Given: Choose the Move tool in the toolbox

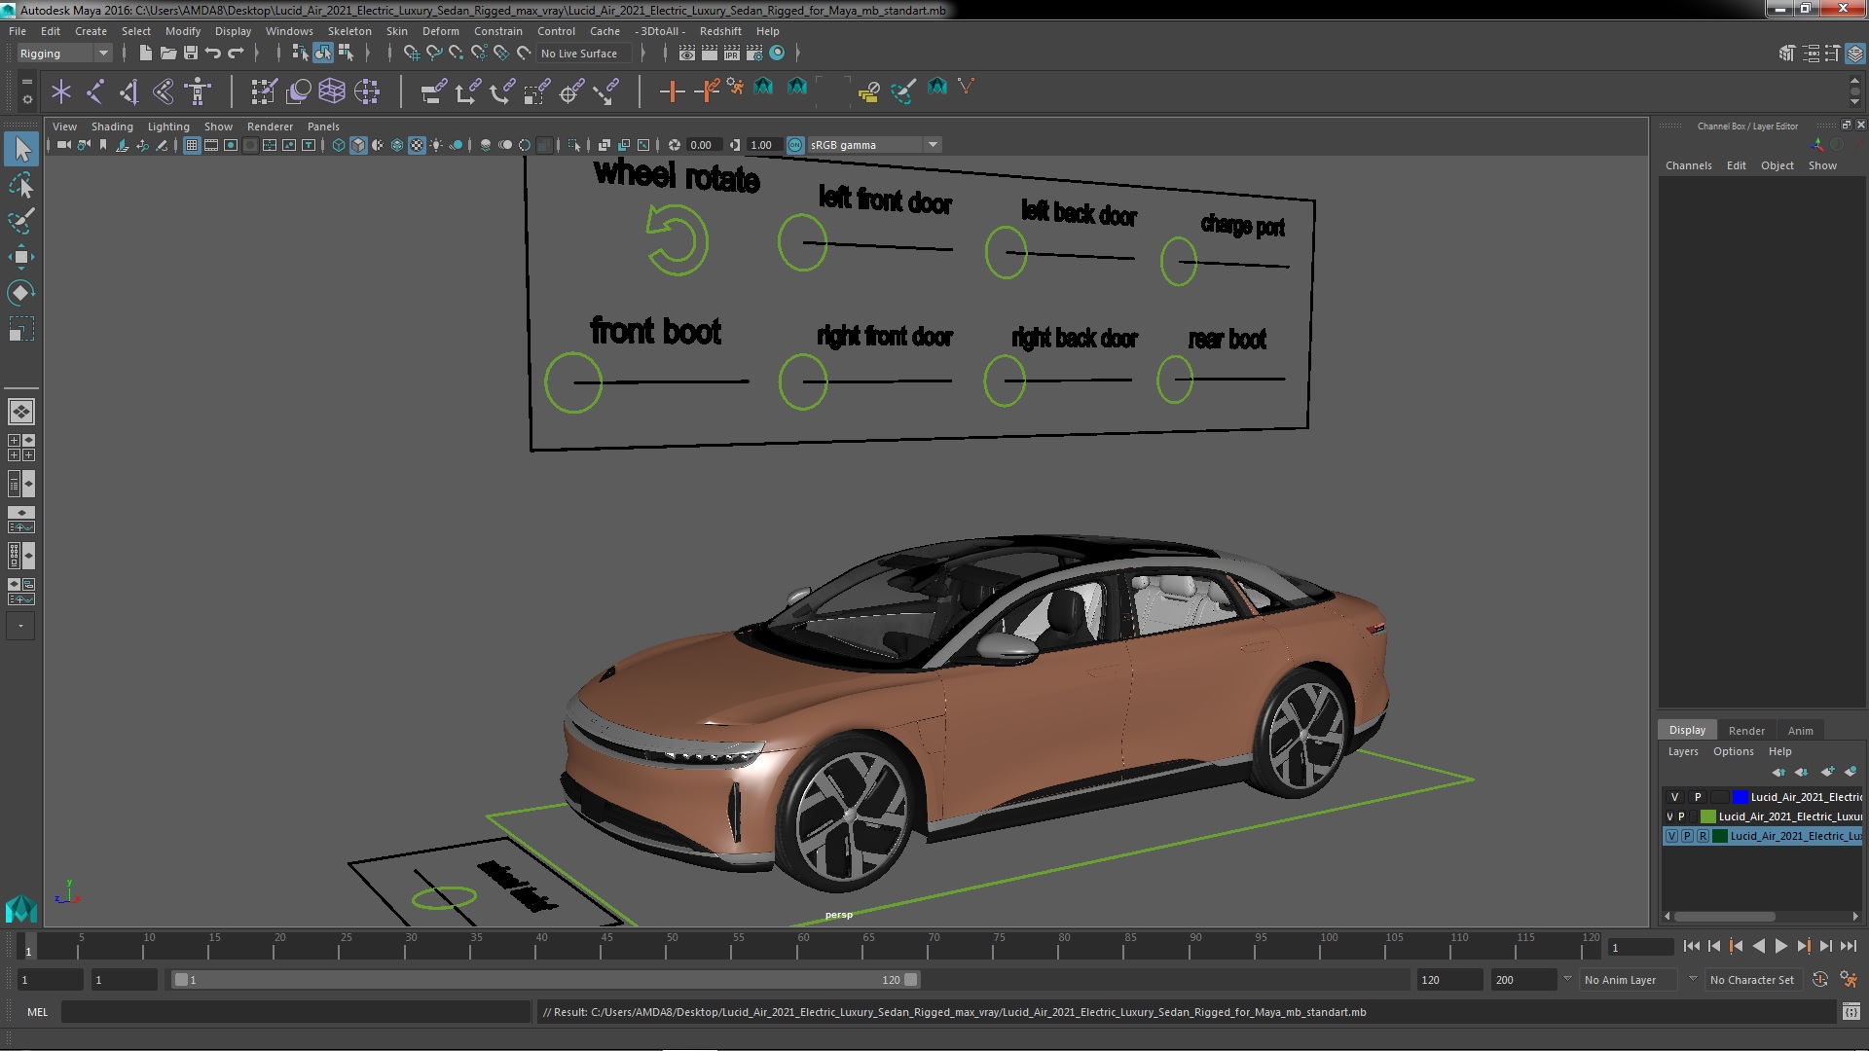Looking at the screenshot, I should coord(21,257).
